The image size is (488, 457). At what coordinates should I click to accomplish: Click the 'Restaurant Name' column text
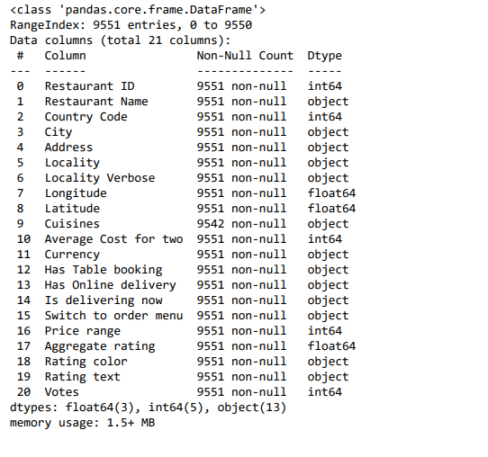point(96,102)
